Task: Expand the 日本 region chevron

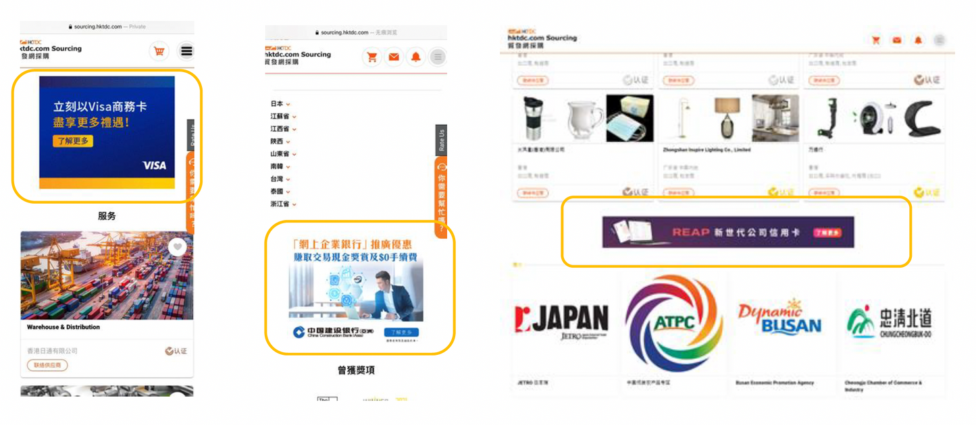Action: pos(288,104)
